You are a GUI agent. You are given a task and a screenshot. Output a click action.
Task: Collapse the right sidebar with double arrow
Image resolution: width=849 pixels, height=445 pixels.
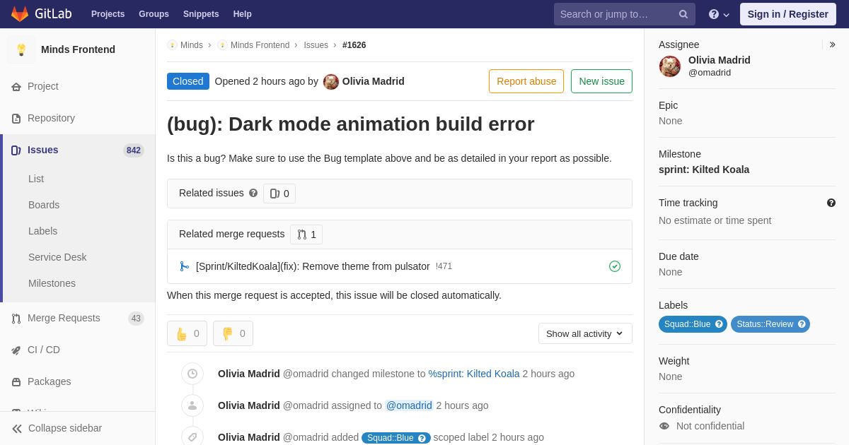832,44
